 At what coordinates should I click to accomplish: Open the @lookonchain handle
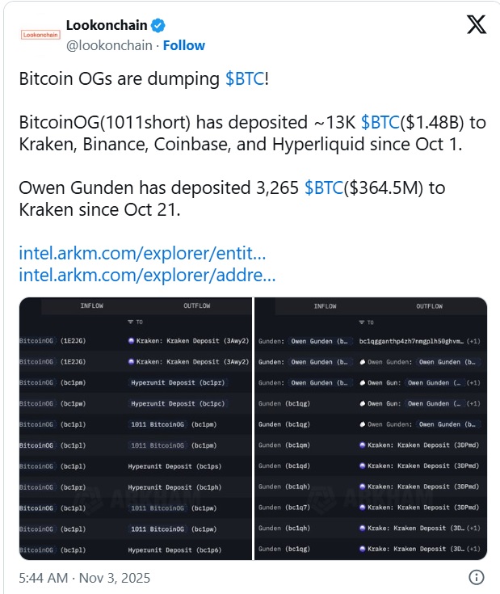point(109,45)
